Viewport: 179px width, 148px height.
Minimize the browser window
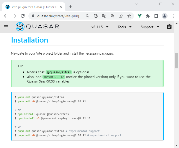point(149,4)
